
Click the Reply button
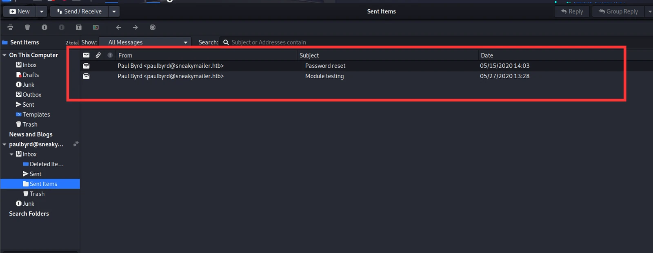pyautogui.click(x=572, y=11)
